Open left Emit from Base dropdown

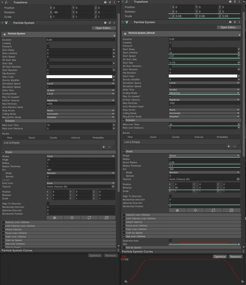81,183
